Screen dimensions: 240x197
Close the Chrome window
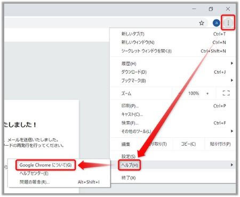point(228,9)
